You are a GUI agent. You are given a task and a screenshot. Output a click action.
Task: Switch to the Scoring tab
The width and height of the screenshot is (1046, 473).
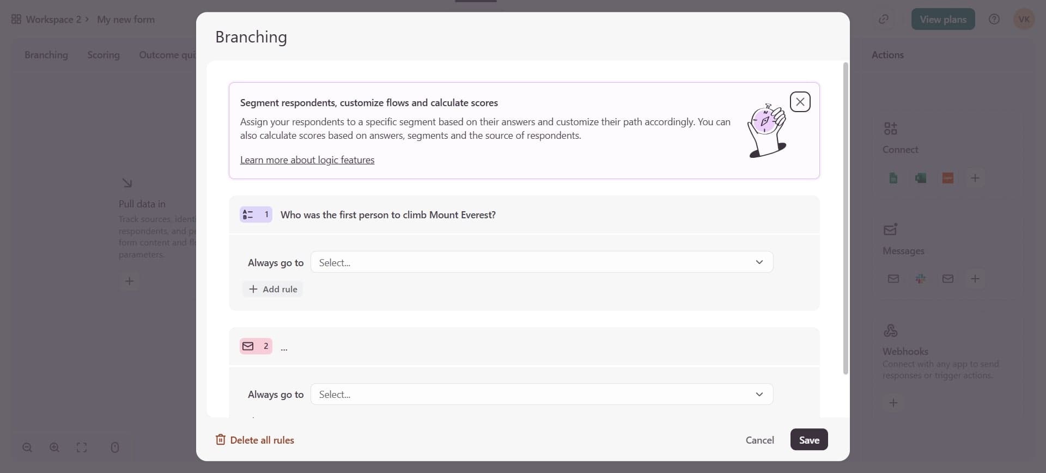[103, 55]
